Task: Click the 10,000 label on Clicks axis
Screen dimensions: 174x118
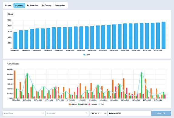Action: (9, 20)
